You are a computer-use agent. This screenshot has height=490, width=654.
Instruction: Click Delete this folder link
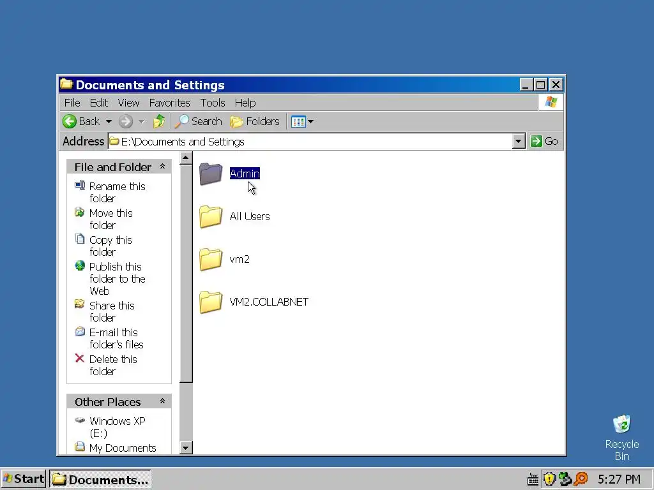pyautogui.click(x=113, y=365)
